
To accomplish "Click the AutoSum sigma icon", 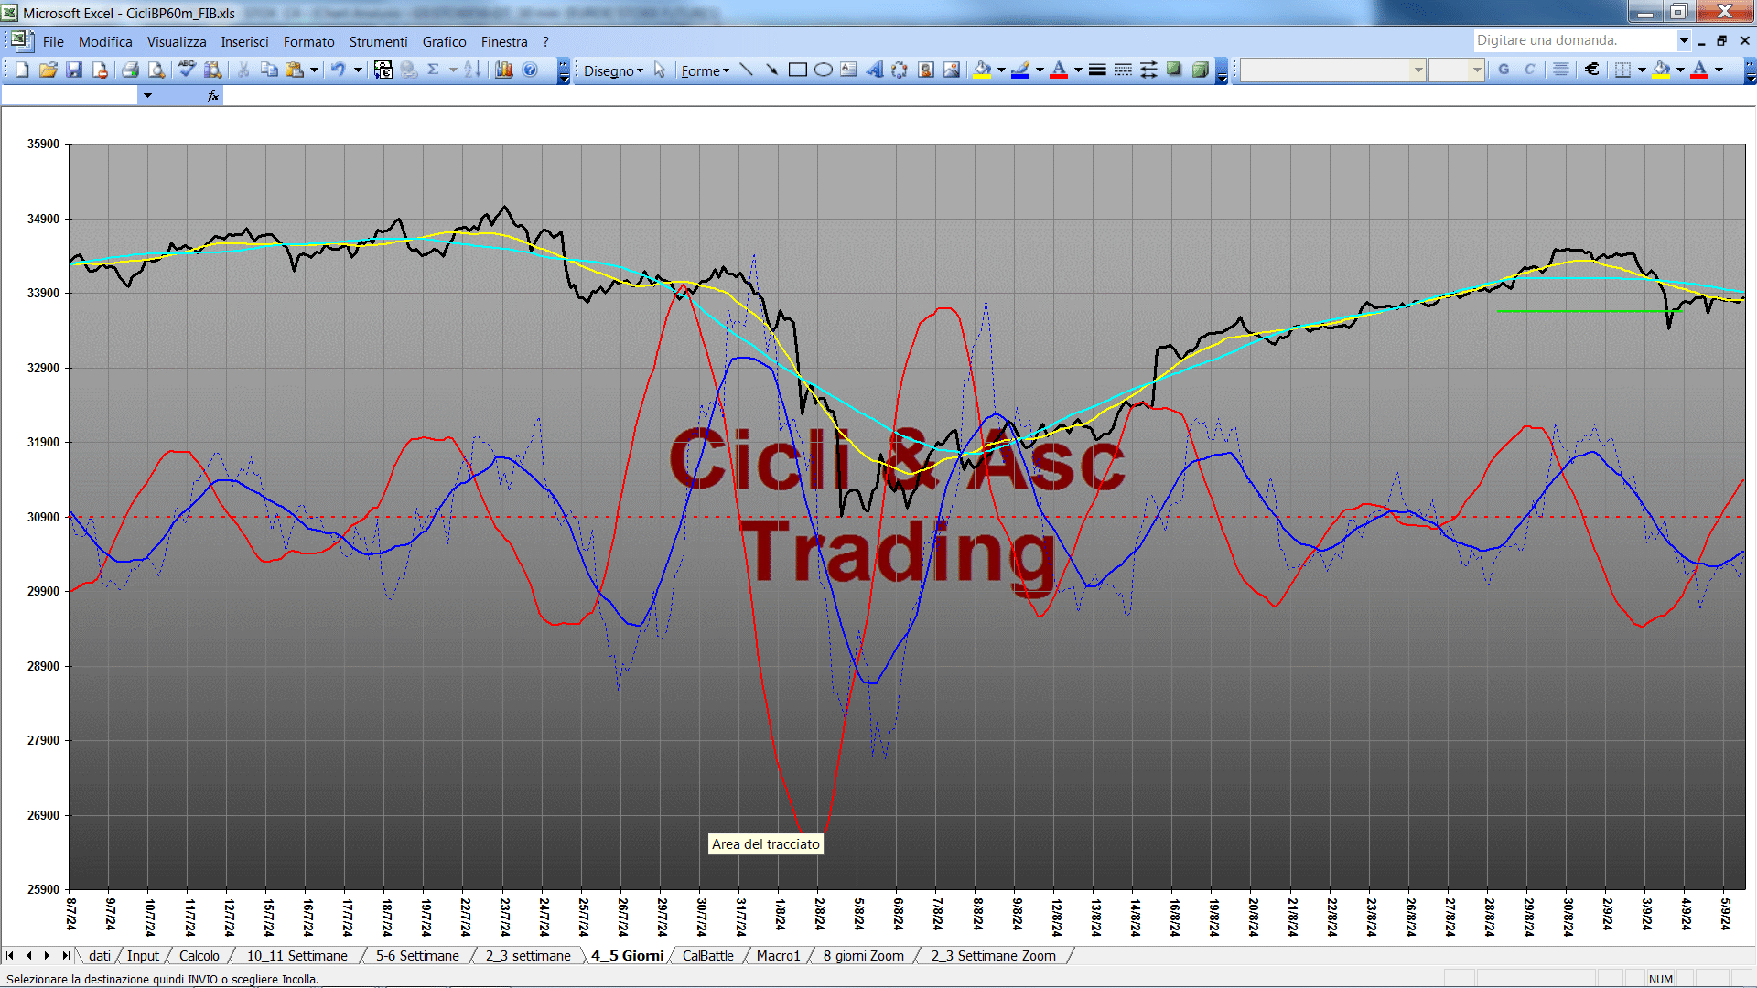I will (434, 70).
